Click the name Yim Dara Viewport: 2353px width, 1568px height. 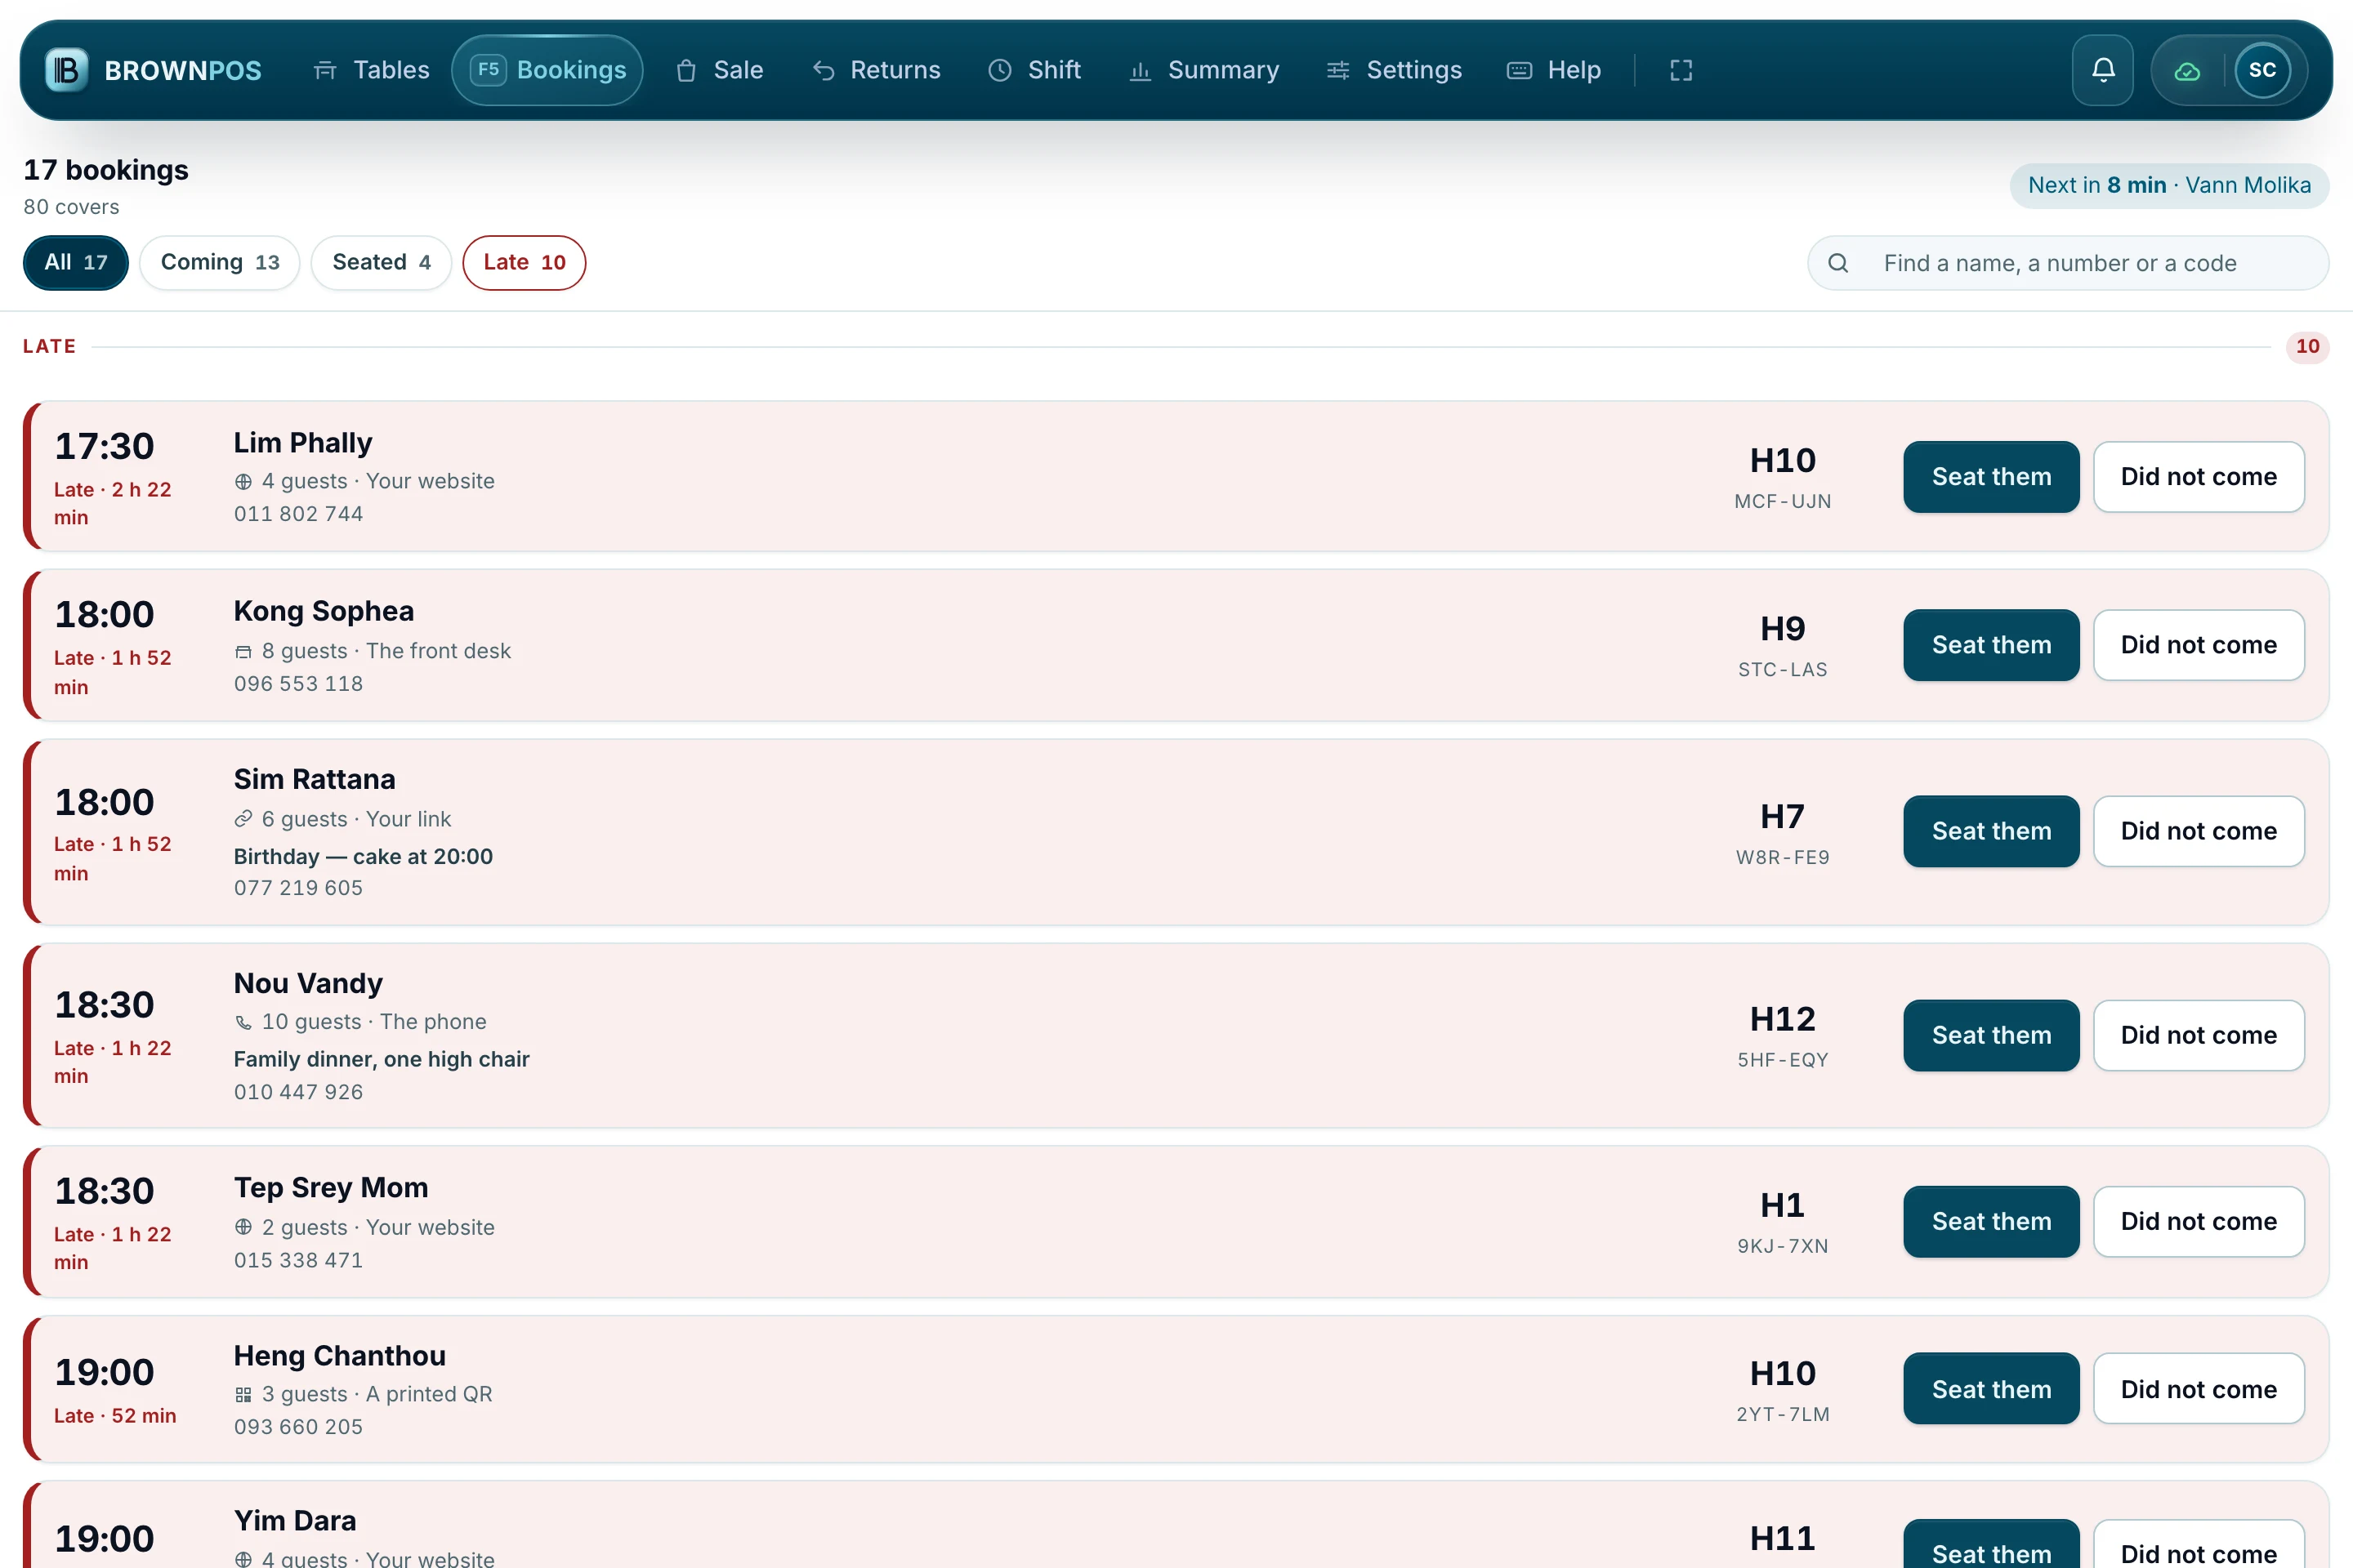[x=295, y=1520]
